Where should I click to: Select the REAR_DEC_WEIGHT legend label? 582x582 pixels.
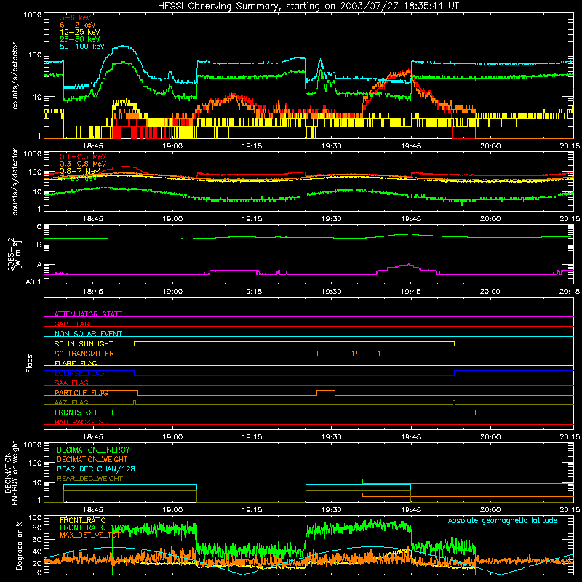[89, 479]
